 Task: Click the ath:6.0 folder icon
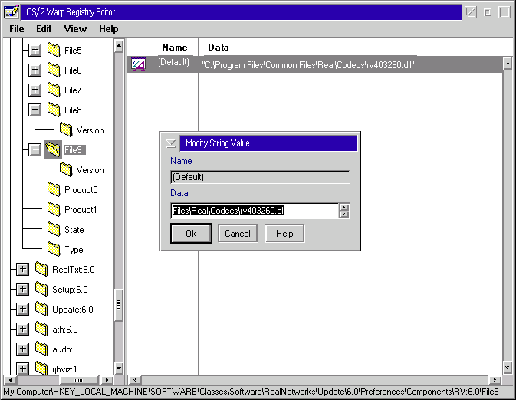coord(41,330)
